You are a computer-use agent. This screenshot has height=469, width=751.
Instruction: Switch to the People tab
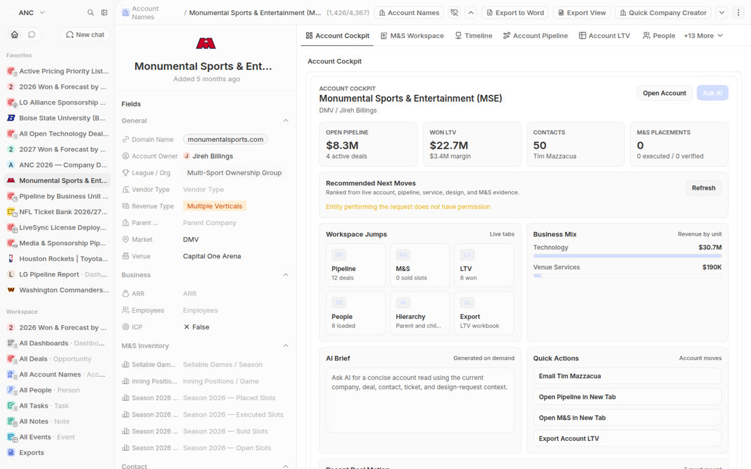[659, 36]
